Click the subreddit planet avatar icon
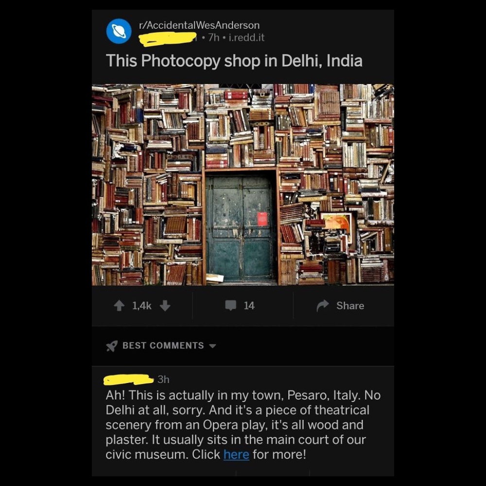486x486 pixels. [x=119, y=31]
